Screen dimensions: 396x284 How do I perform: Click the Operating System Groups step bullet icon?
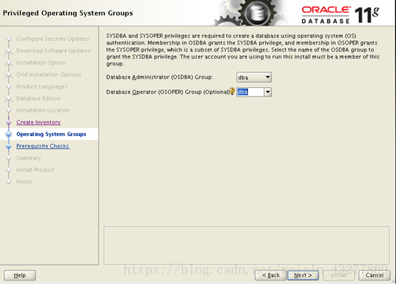tap(9, 134)
